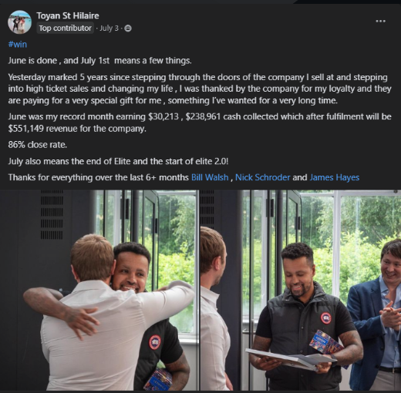This screenshot has height=393, width=401.
Task: View the left photo of two men hugging
Action: pyautogui.click(x=99, y=291)
